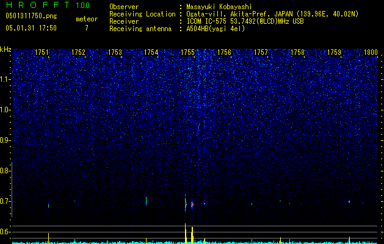This screenshot has width=384, height=244.
Task: Click the observer name Masayuki Kobayashi
Action: [219, 7]
